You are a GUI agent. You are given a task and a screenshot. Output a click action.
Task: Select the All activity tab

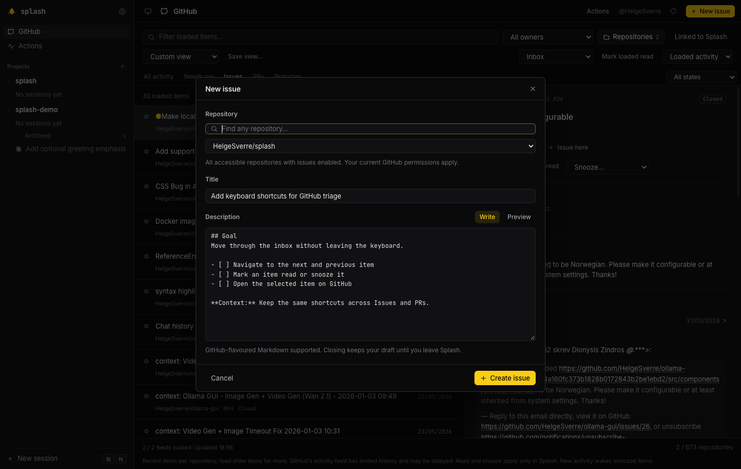158,77
